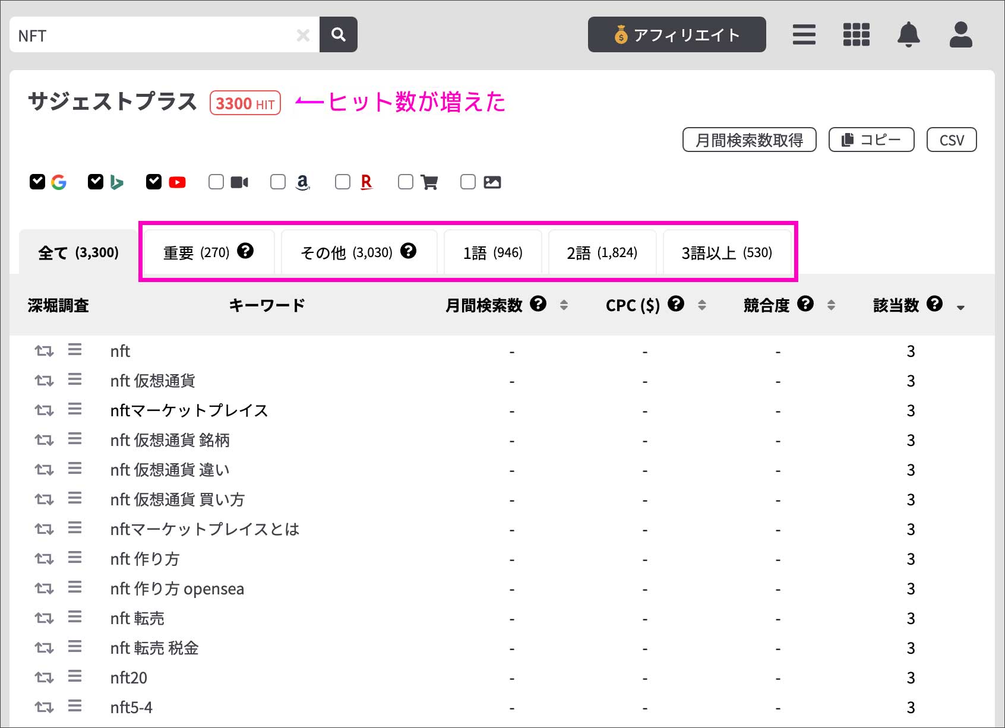
Task: Clear the NFT search text
Action: (303, 36)
